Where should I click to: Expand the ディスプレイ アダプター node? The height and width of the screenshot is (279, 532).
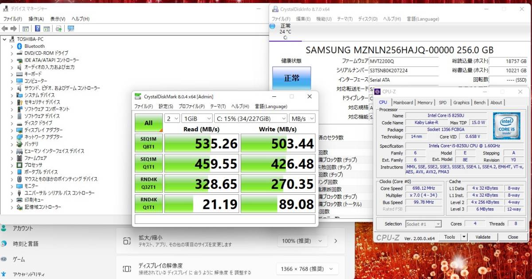point(12,130)
